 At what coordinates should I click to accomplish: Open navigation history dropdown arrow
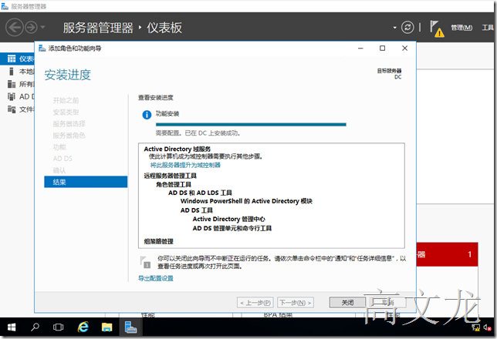point(42,27)
